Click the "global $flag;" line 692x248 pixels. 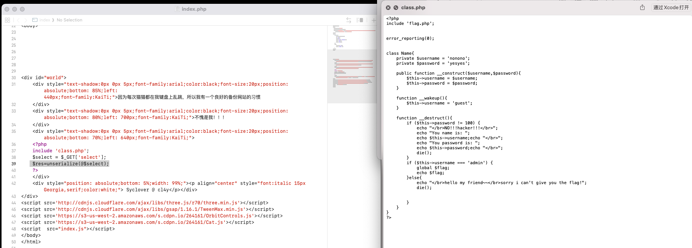coord(433,168)
